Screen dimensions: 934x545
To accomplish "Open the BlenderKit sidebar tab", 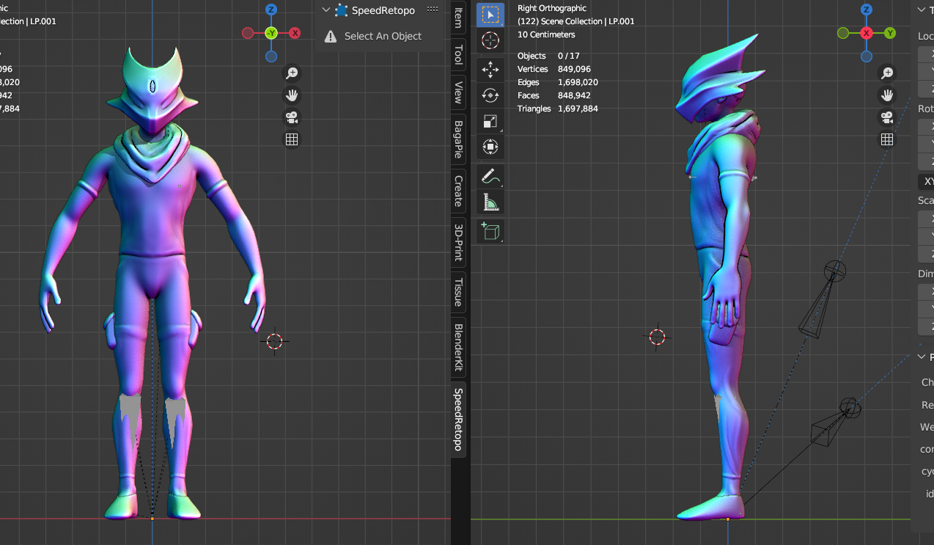I will 458,348.
